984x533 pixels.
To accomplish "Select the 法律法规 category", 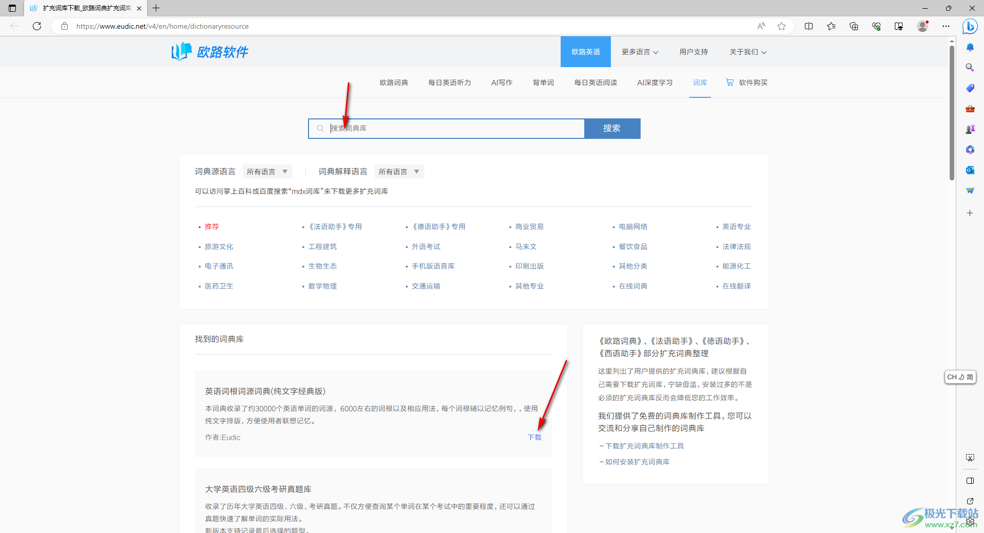I will (736, 247).
